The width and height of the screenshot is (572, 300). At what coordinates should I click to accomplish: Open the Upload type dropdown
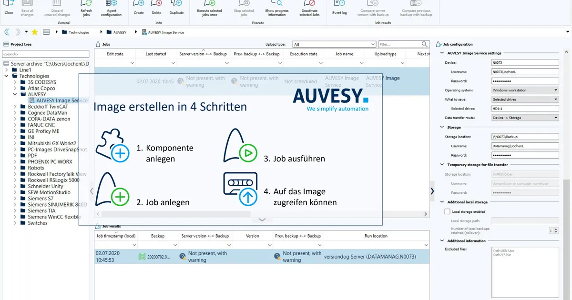(373, 44)
